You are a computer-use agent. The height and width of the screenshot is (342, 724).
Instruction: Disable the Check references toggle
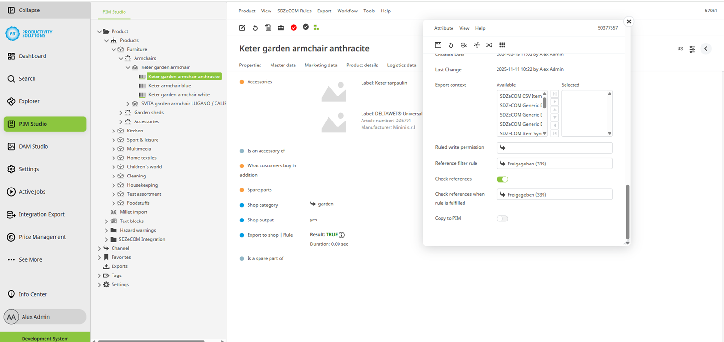[502, 179]
